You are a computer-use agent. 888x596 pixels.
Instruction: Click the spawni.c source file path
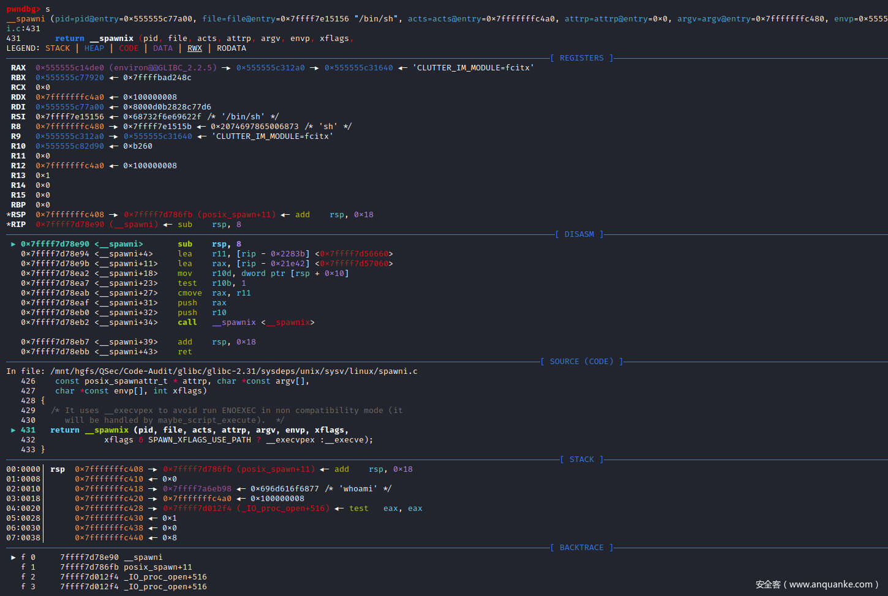[x=234, y=371]
